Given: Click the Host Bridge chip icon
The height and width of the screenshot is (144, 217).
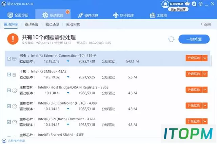Looking at the screenshot, I should pyautogui.click(x=15, y=91).
